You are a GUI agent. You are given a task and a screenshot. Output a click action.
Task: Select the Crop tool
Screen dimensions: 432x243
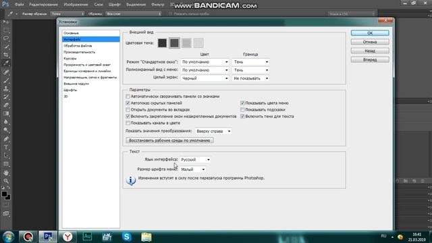pyautogui.click(x=6, y=55)
